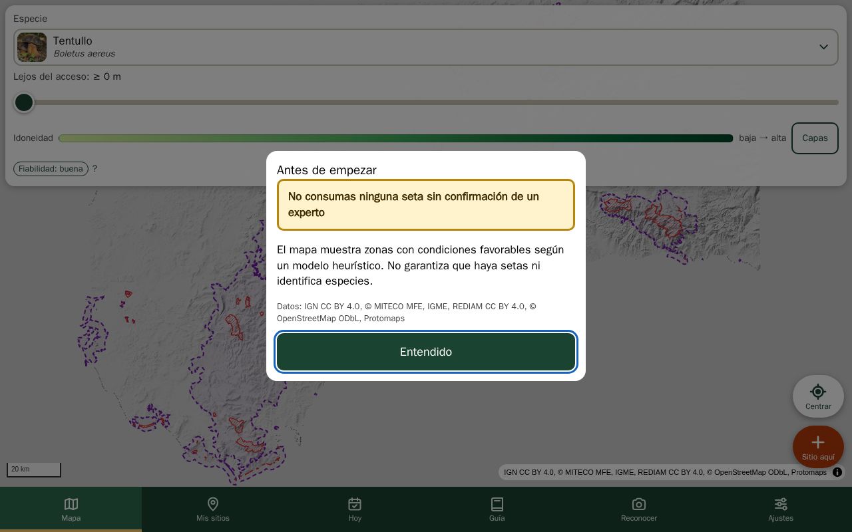Open the Capas layers panel

[815, 138]
